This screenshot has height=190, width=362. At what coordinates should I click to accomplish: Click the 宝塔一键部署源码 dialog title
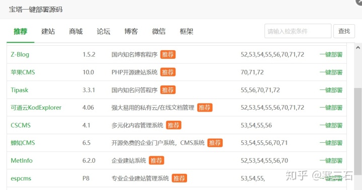36,10
